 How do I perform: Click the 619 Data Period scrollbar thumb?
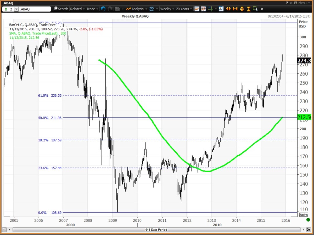(156, 230)
